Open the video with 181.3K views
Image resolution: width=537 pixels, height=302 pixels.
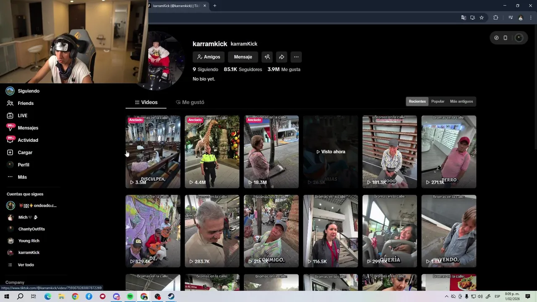390,152
